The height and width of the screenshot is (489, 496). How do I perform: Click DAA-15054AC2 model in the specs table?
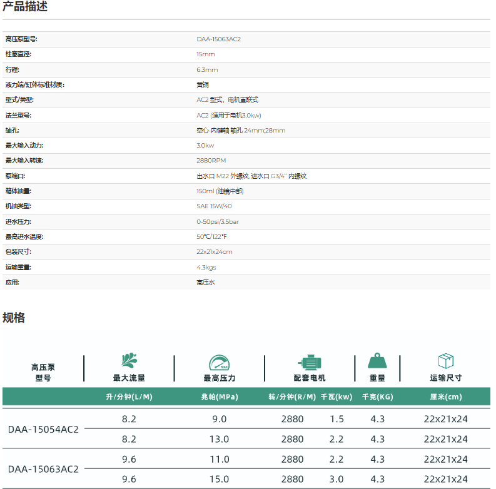click(x=43, y=429)
